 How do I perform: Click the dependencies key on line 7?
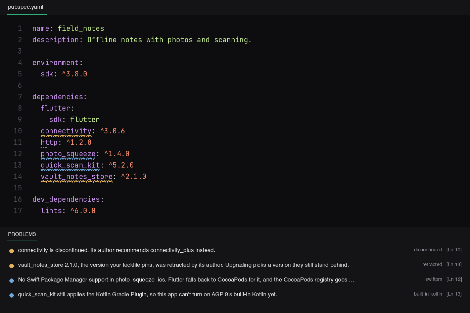[x=58, y=97]
